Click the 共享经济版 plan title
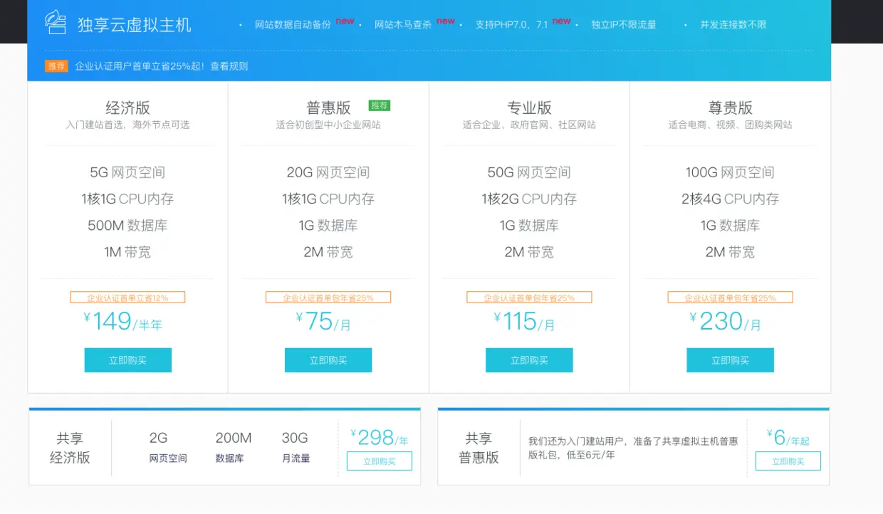Viewport: 883px width, 514px height. pos(70,448)
